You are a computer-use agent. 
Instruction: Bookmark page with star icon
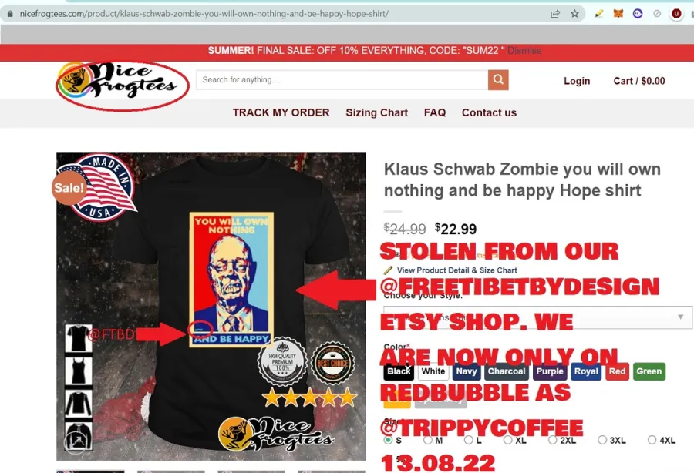point(574,14)
